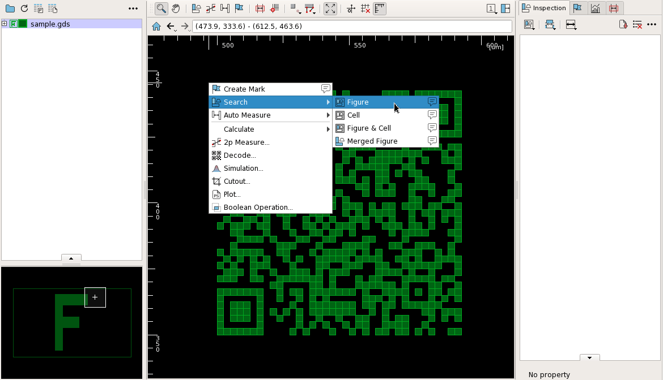Screen dimensions: 663x380
Task: Switch to the red ruler measurements tab
Action: pyautogui.click(x=614, y=8)
